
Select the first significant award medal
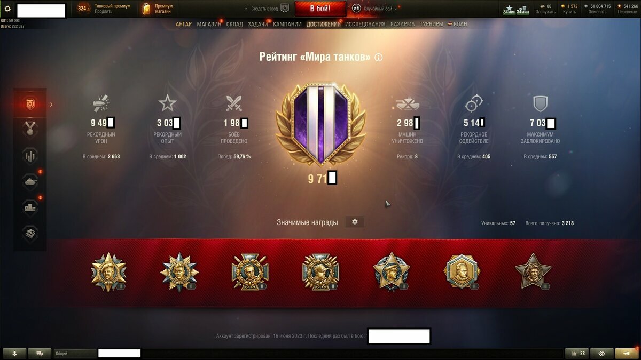coord(109,271)
